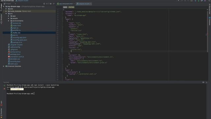The height and width of the screenshot is (119, 211).
Task: Click scroll-from-source icon in Project panel
Action: point(44,4)
